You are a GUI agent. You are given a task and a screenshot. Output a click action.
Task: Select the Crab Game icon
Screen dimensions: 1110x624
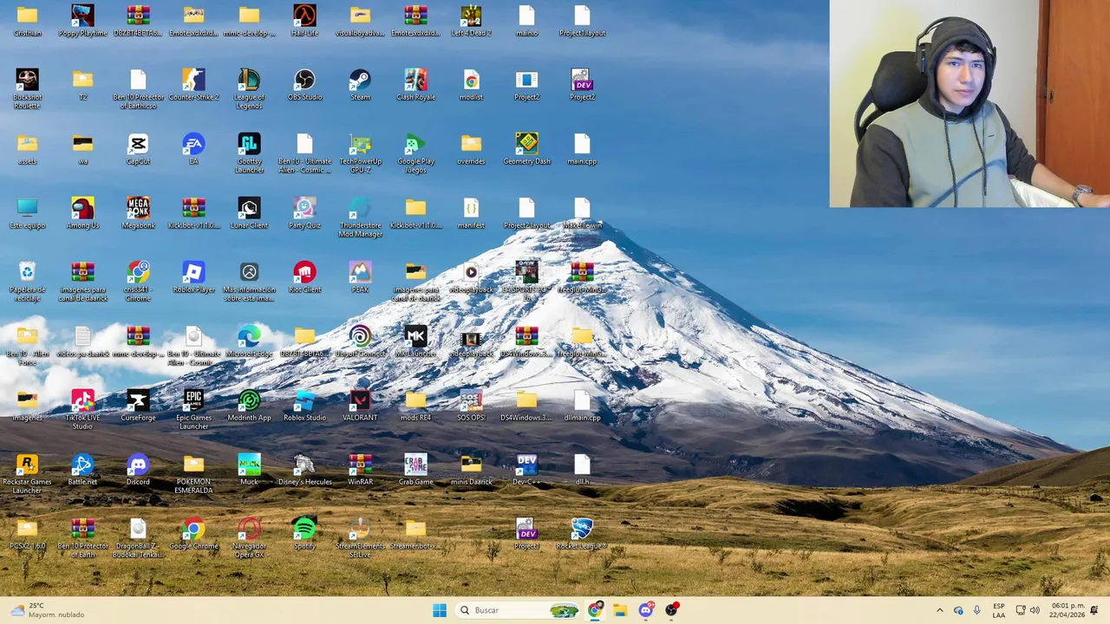415,470
